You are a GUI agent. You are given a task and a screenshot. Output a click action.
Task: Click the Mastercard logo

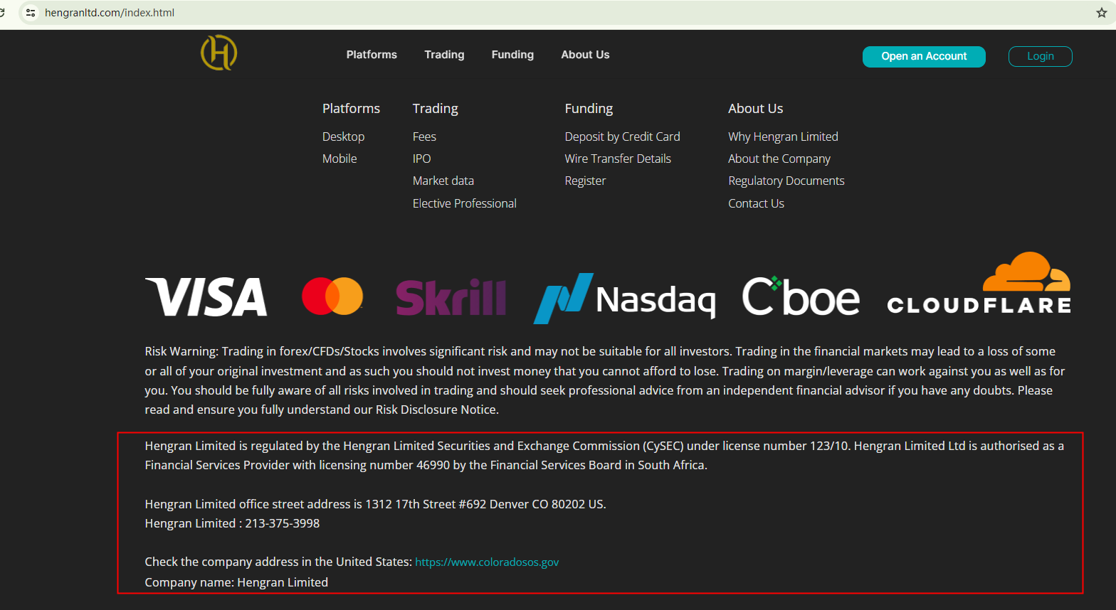[332, 296]
